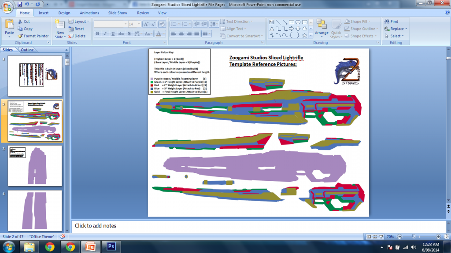Copy the selection
This screenshot has width=451, height=253.
point(25,29)
